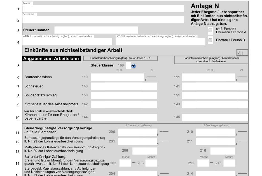The width and height of the screenshot is (262, 176).
Task: Click the Bruttoarbeitslohn field 111
Action: pyautogui.click(x=209, y=77)
